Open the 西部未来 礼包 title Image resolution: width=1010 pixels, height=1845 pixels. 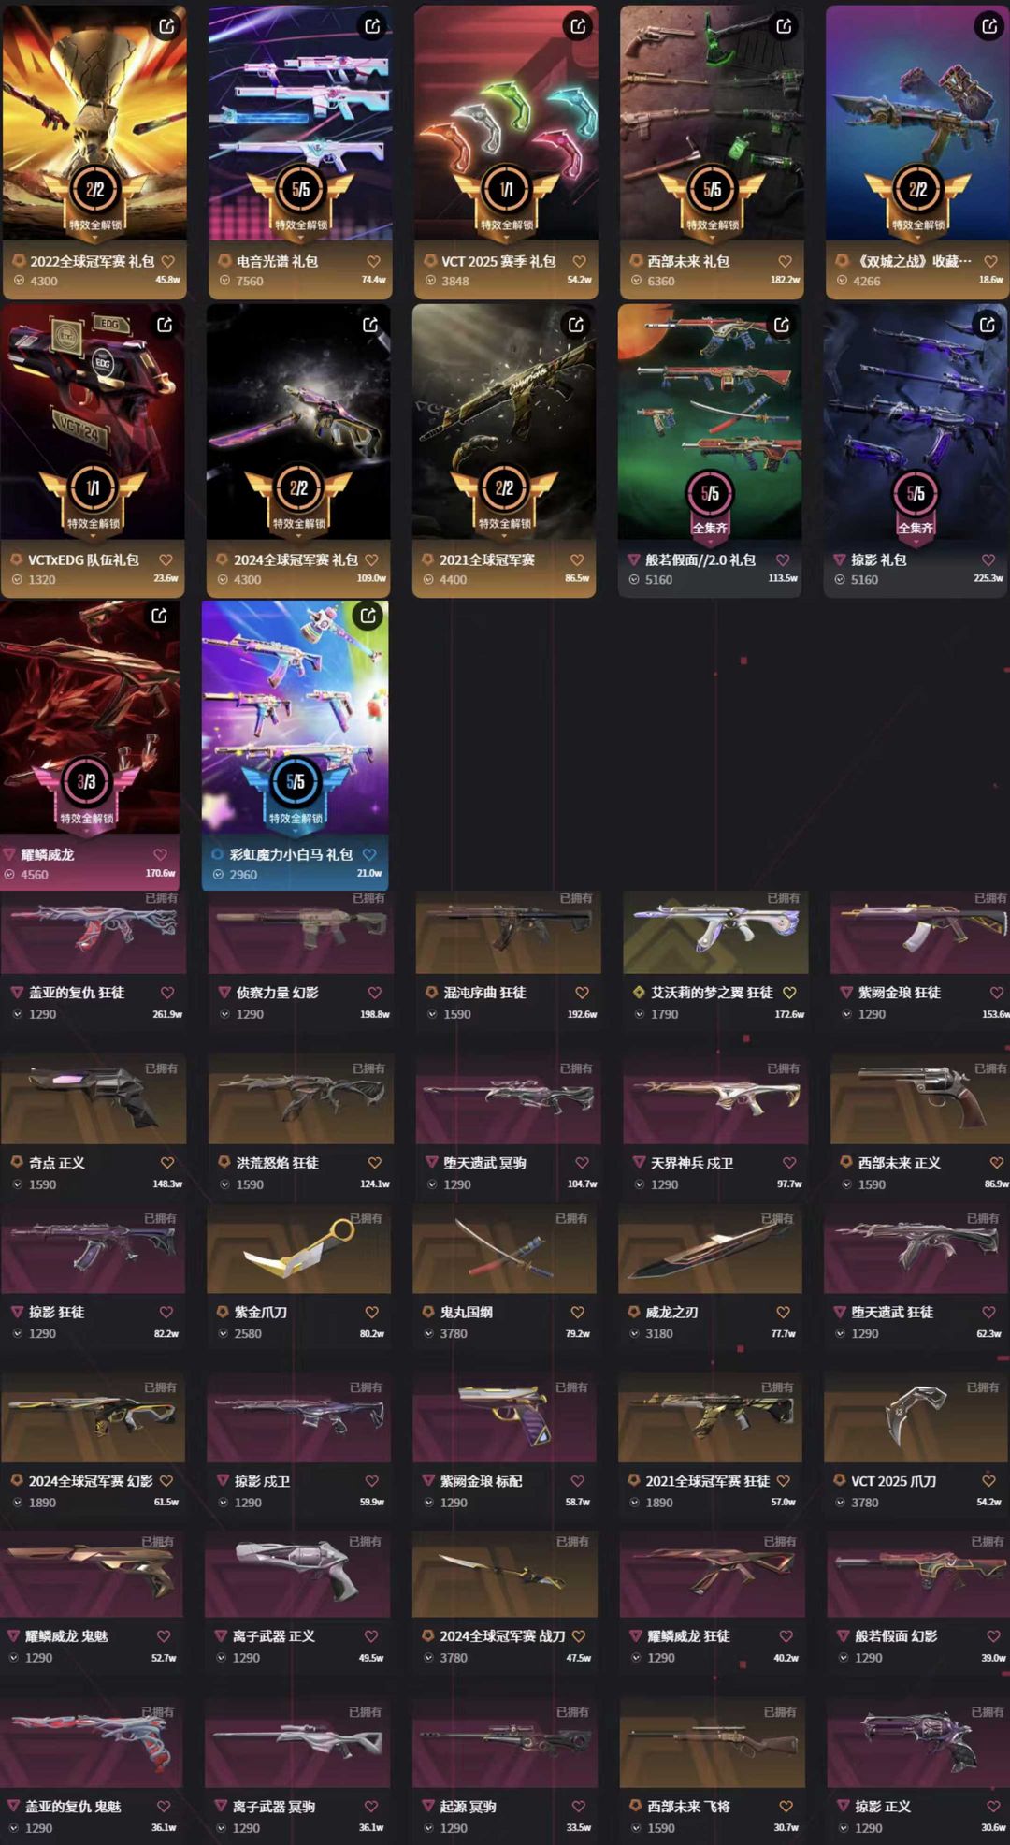(x=688, y=262)
